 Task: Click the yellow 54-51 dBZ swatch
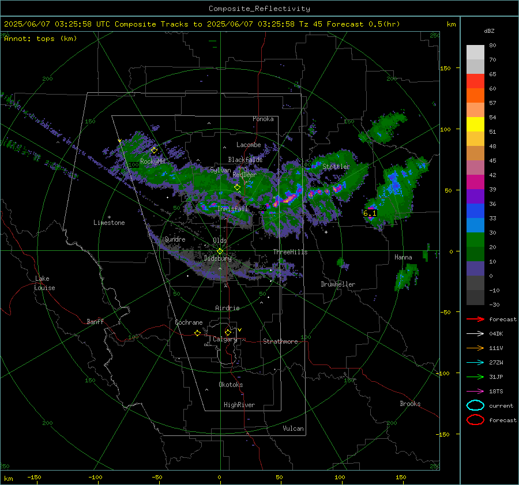tap(475, 125)
